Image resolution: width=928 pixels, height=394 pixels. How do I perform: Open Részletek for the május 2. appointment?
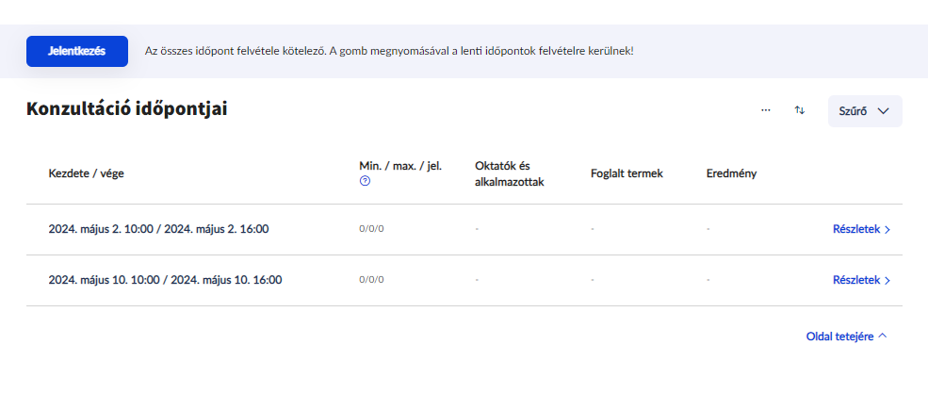861,229
